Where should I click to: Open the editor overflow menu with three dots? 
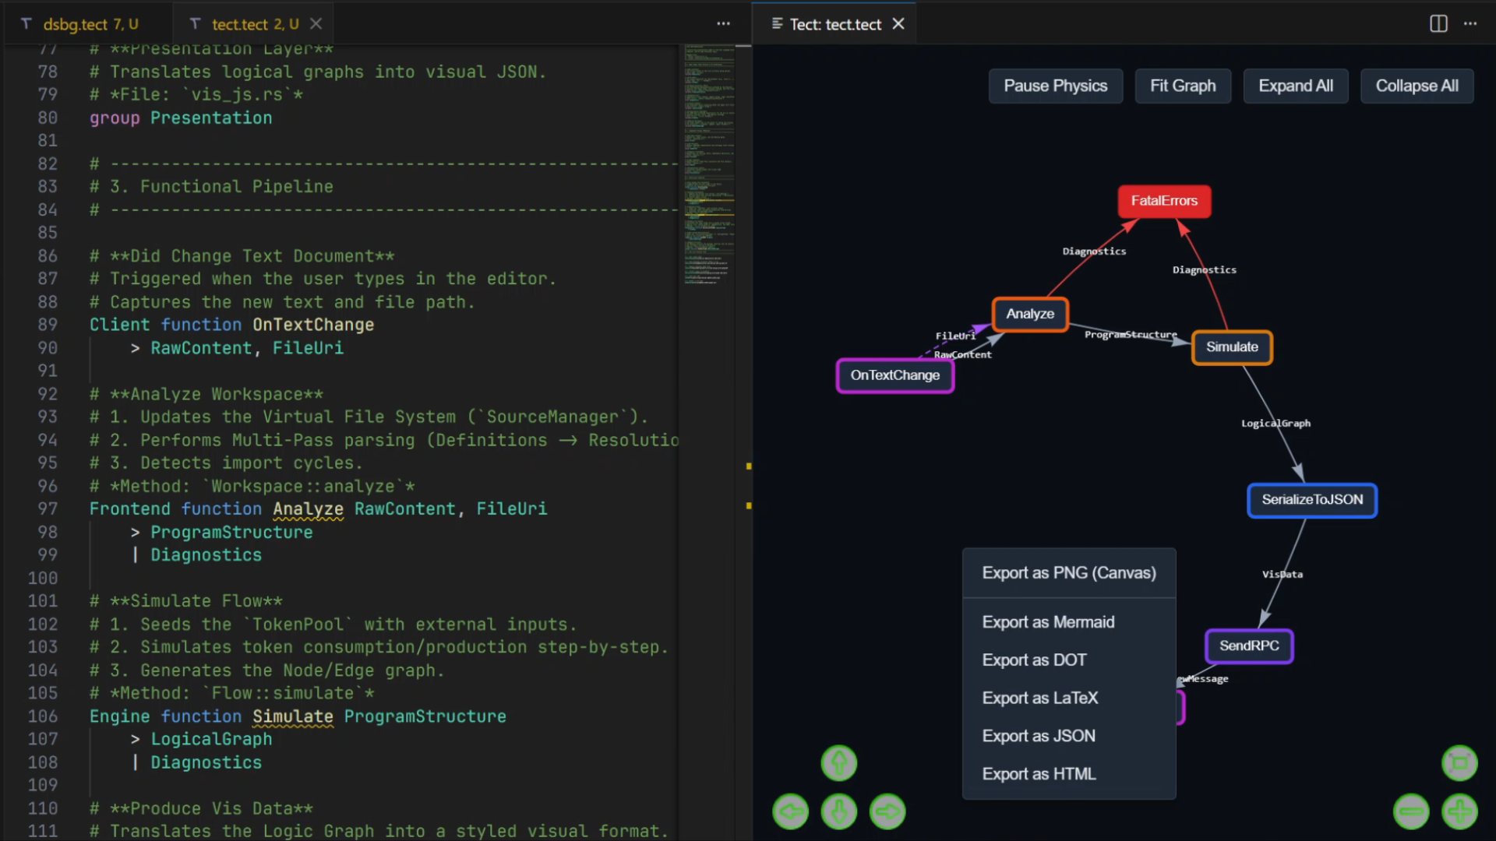click(723, 24)
